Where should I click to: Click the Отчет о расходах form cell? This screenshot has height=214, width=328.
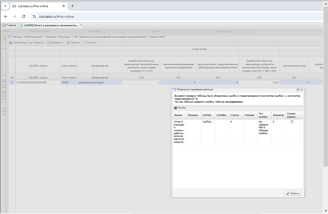(x=180, y=132)
